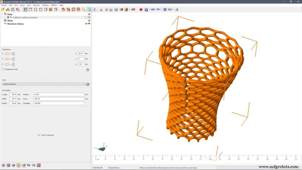302x170 pixels.
Task: Enable the Transparent Cuts checkbox
Action: (3, 69)
